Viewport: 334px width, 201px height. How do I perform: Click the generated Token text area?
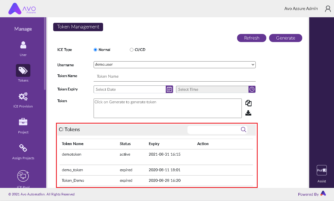point(168,108)
